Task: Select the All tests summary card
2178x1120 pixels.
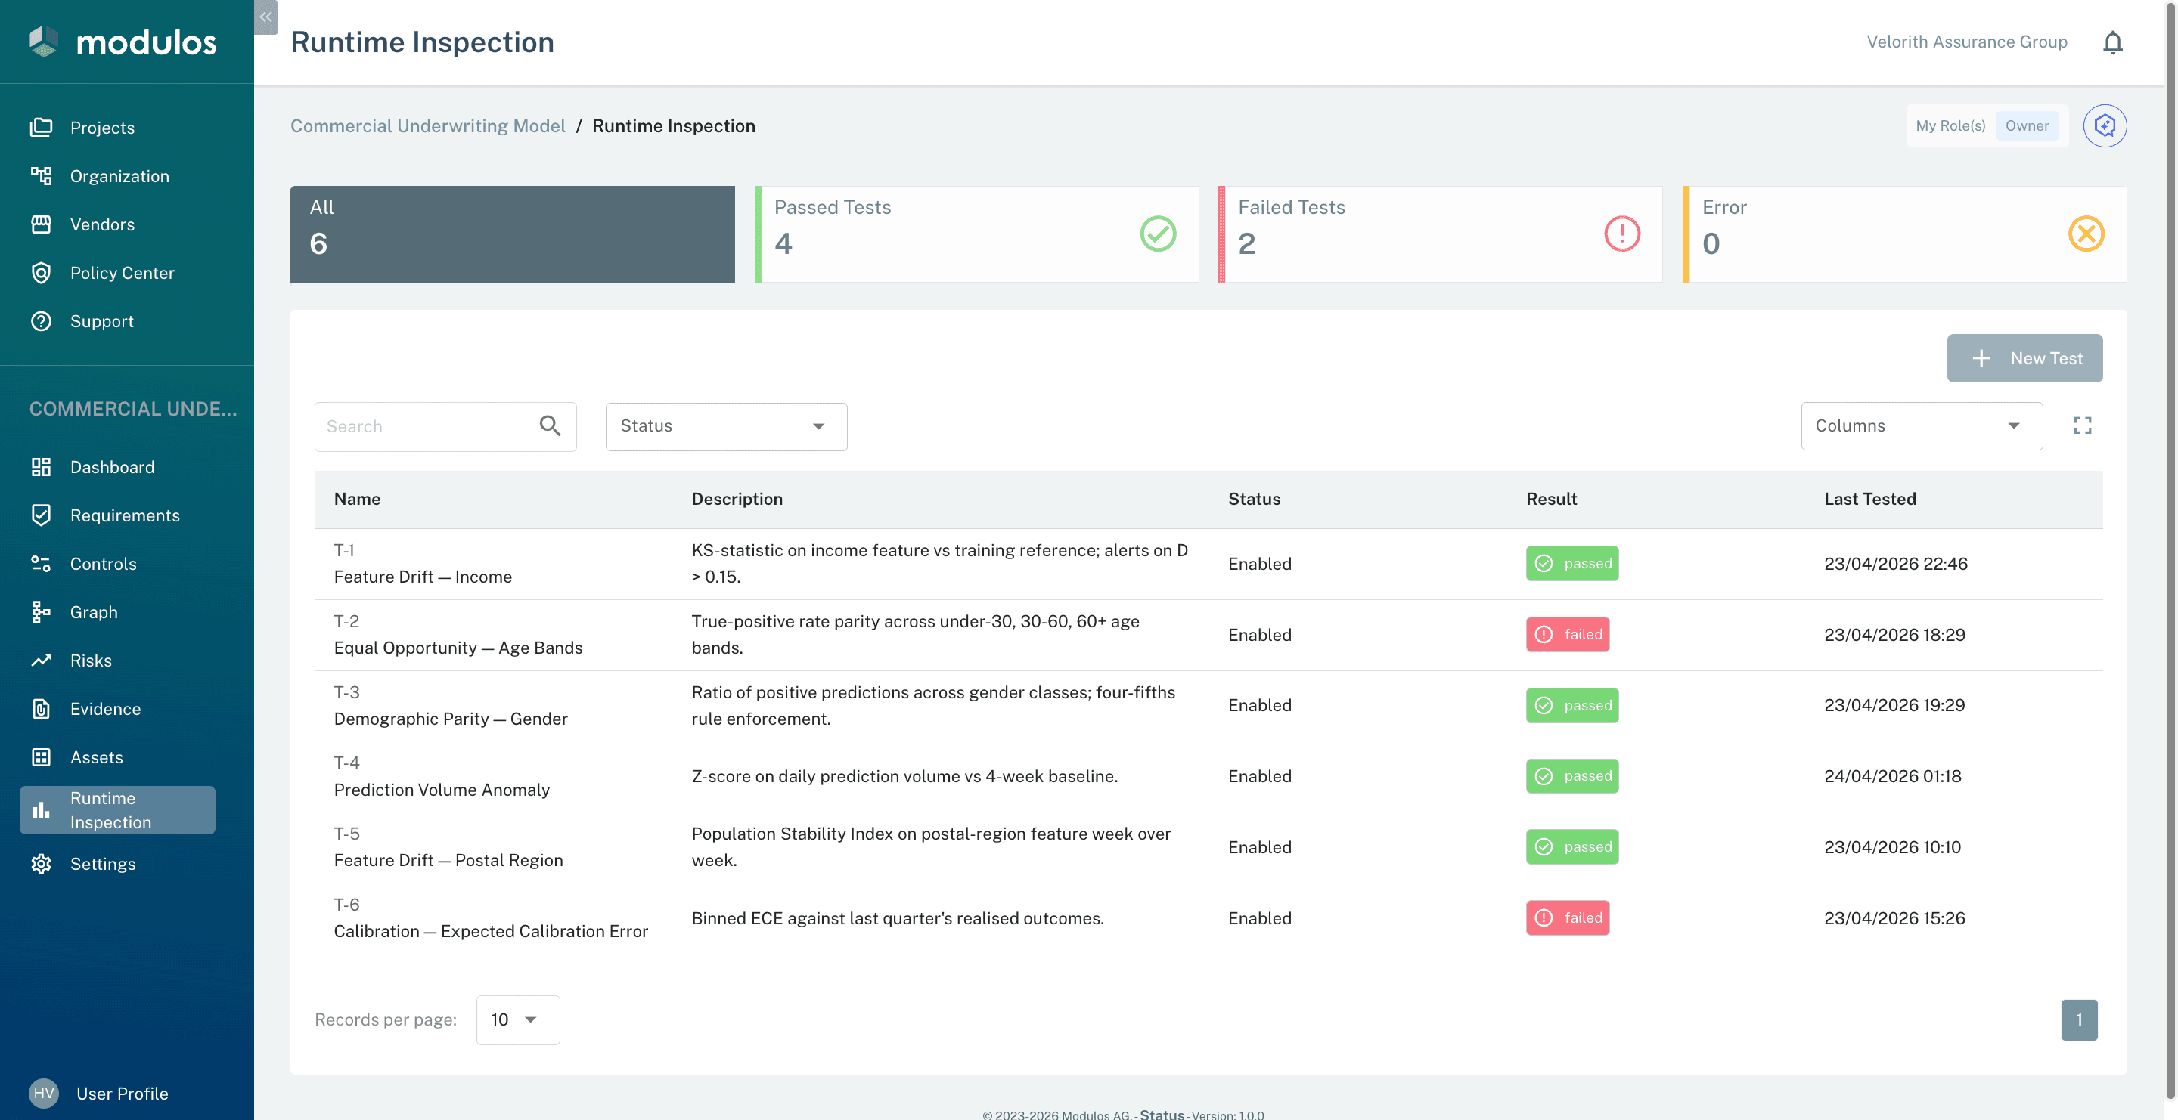Action: (513, 234)
